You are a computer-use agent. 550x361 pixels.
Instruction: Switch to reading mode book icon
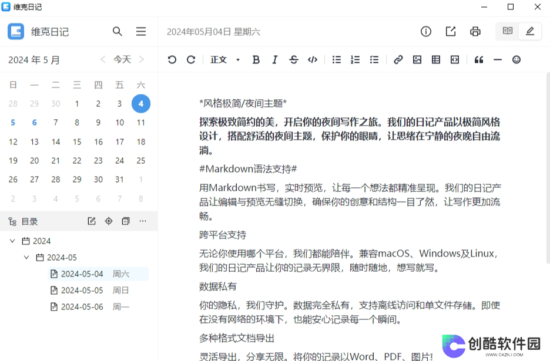coord(508,31)
